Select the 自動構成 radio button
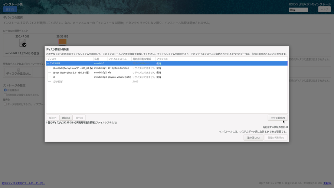334x188 pixels. click(5, 90)
